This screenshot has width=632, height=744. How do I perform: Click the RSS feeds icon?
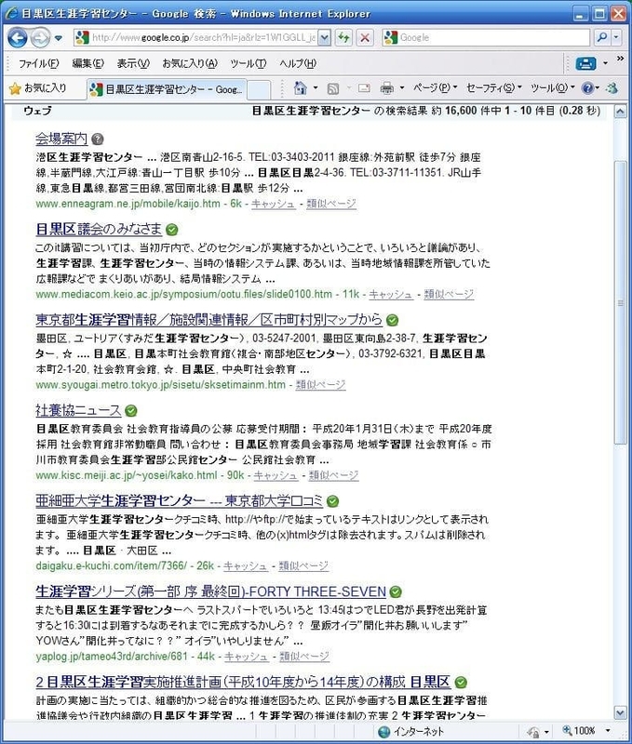click(333, 88)
